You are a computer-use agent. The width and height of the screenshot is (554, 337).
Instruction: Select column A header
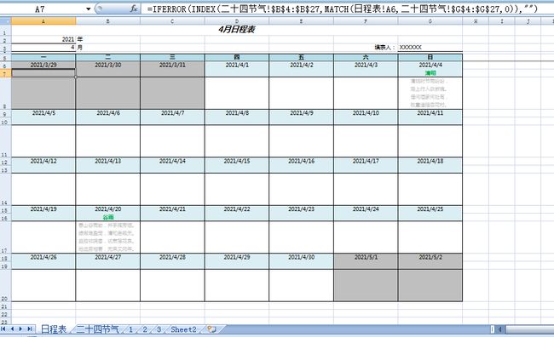pyautogui.click(x=43, y=21)
